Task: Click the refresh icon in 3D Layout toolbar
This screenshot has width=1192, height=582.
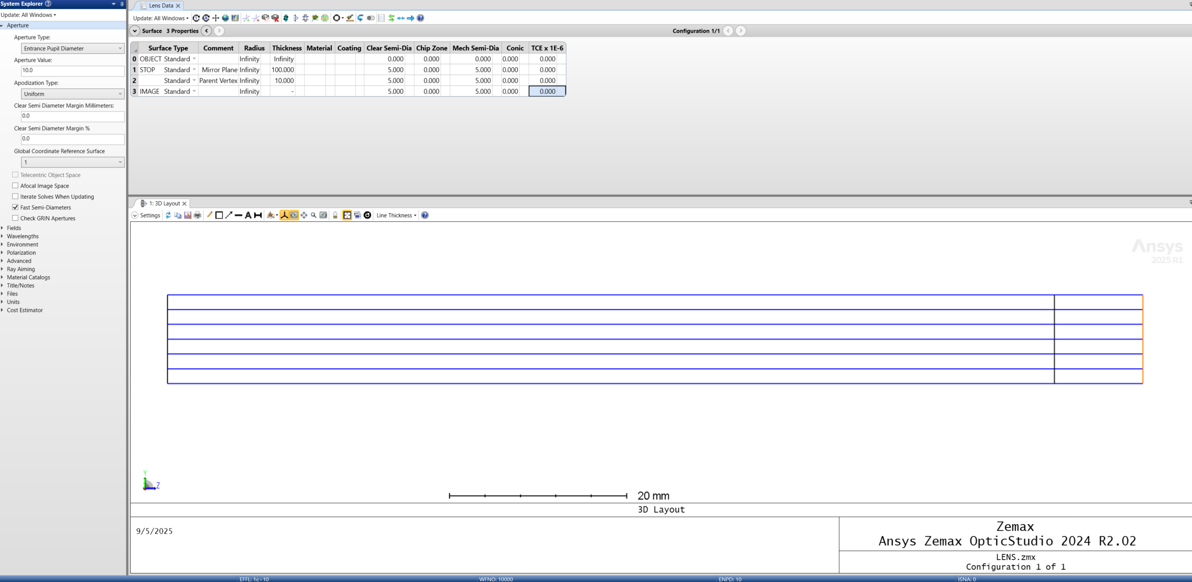Action: pyautogui.click(x=168, y=215)
